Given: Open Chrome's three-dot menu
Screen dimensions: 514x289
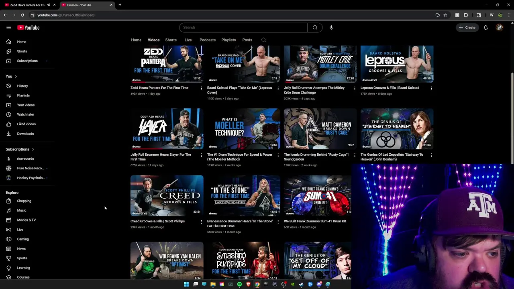Looking at the screenshot, I should (x=508, y=15).
